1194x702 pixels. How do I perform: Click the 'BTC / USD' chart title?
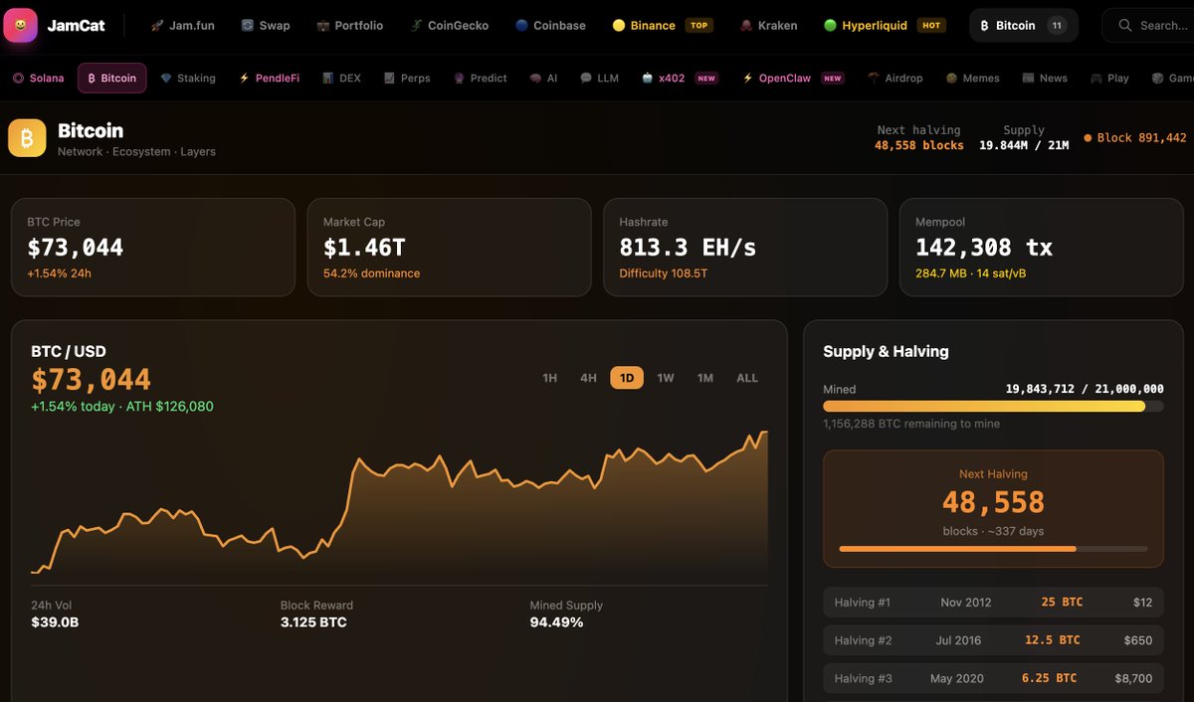[69, 351]
